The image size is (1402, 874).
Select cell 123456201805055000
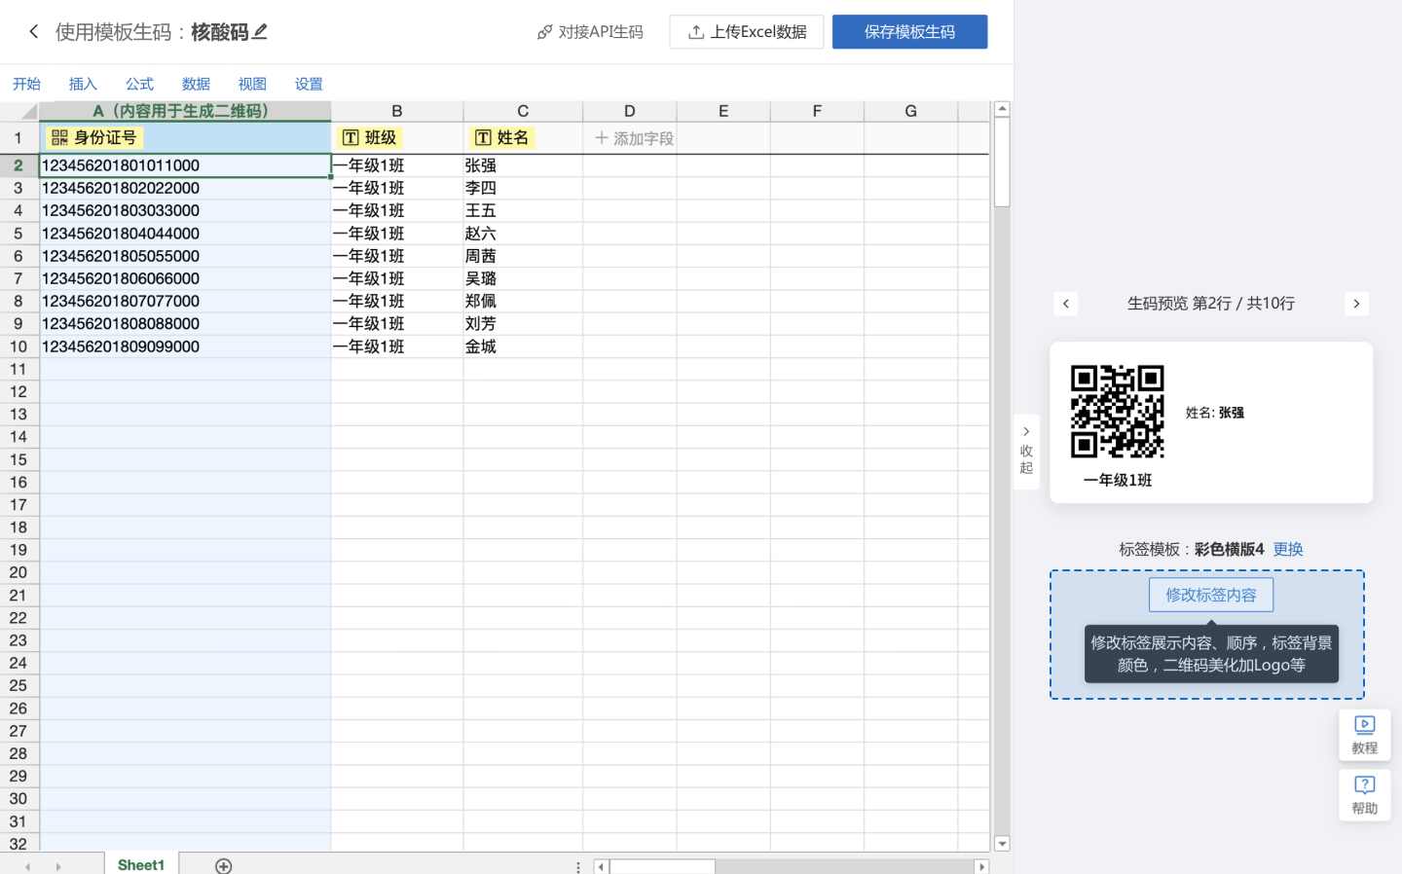185,256
